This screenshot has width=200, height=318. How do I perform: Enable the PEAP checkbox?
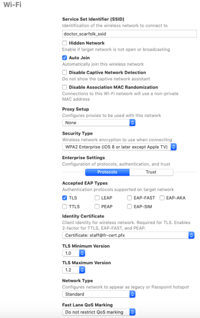click(97, 206)
